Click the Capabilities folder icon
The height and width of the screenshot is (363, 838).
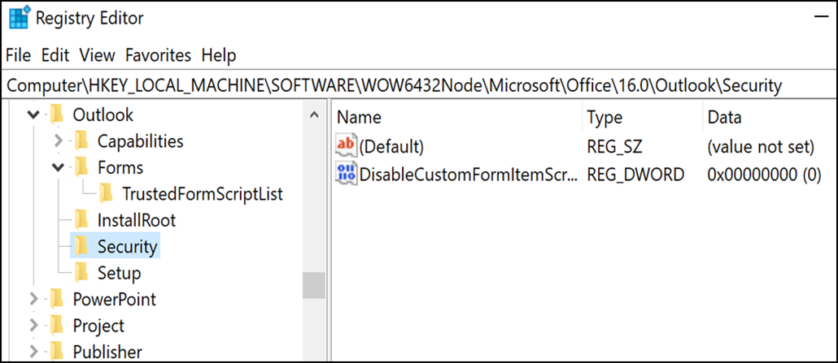[81, 141]
